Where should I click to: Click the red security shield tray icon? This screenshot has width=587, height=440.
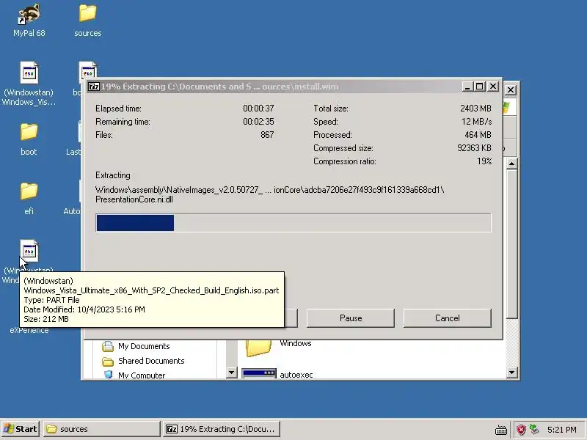[521, 430]
